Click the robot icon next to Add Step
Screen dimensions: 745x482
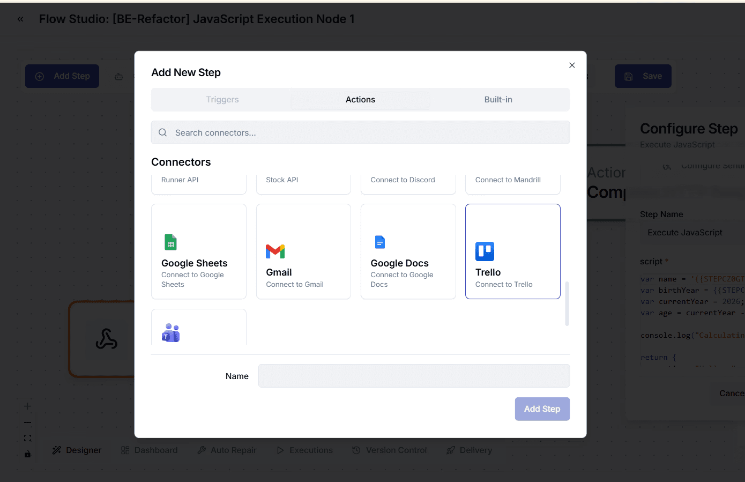click(119, 77)
